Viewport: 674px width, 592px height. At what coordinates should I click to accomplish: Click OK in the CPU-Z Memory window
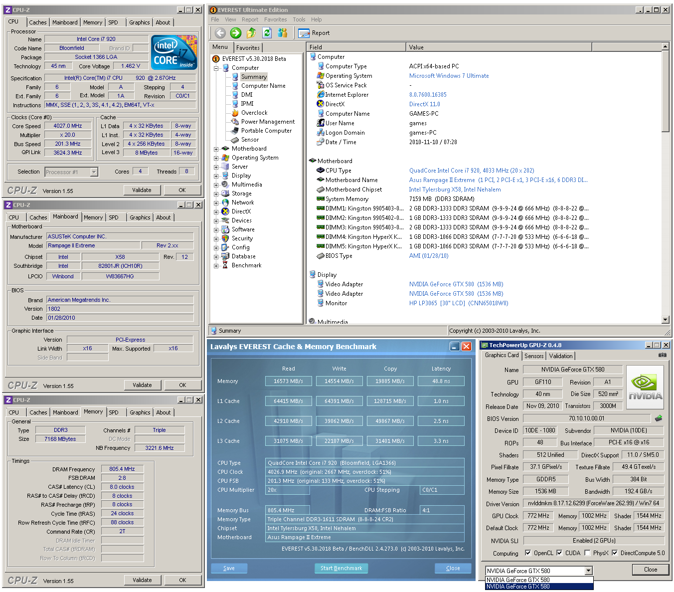[x=182, y=580]
